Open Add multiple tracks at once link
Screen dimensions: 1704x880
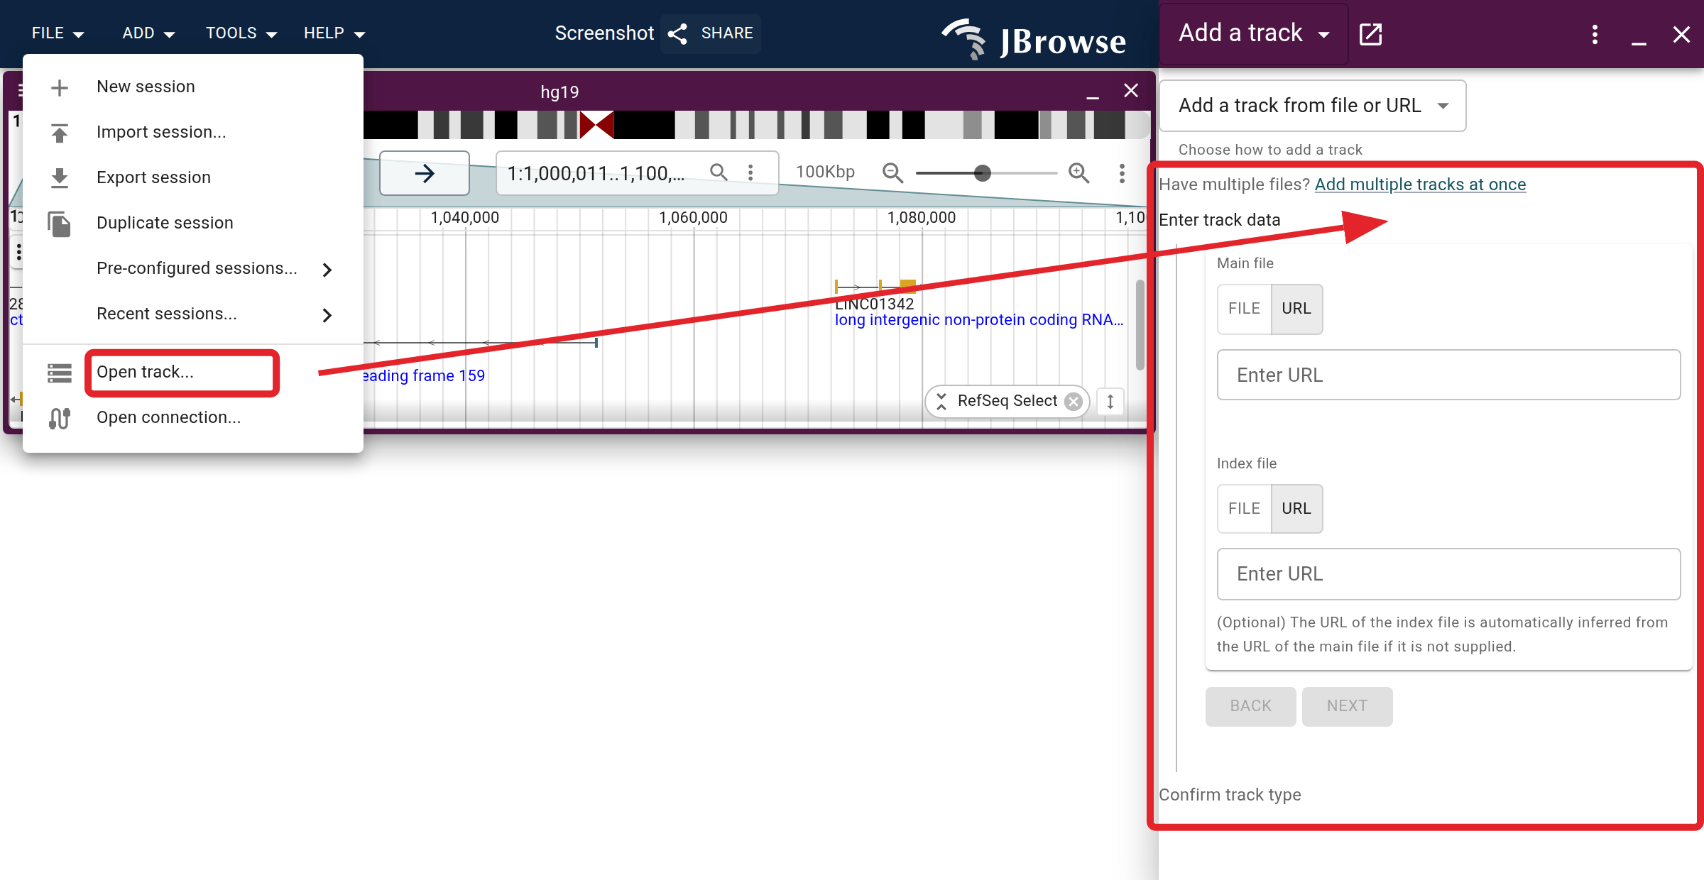[1420, 185]
